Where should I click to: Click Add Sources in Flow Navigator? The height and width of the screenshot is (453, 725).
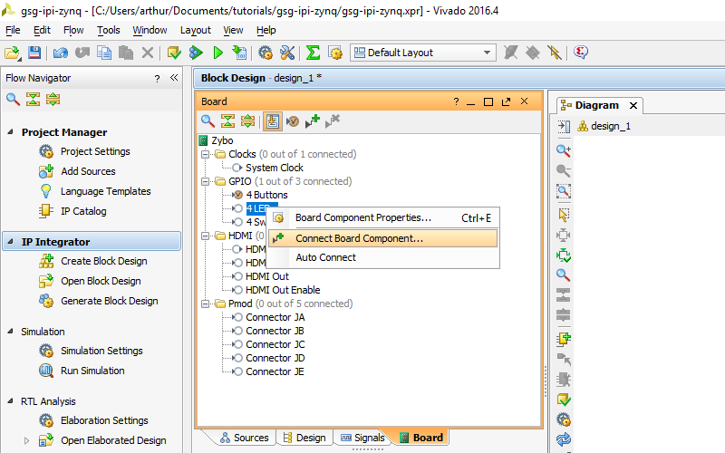tap(88, 171)
